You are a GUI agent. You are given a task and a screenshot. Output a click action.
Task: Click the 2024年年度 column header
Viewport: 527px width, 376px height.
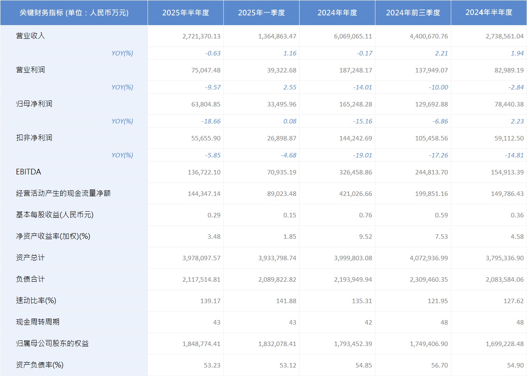(337, 13)
